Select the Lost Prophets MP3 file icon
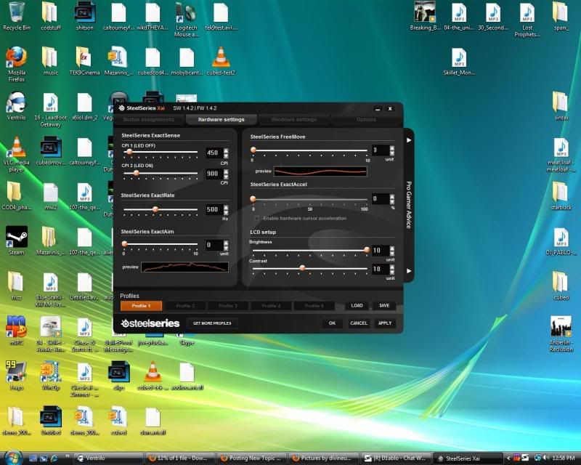Screen dimensions: 581x465 tap(527, 20)
